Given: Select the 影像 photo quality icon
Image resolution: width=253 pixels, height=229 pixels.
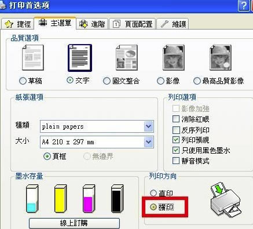Looking at the screenshot, I should pyautogui.click(x=174, y=57).
